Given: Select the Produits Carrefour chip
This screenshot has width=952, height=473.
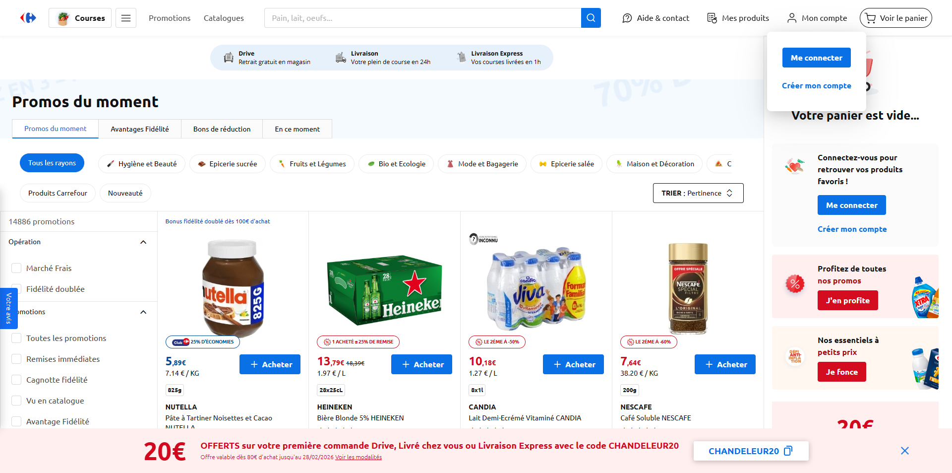Looking at the screenshot, I should tap(58, 193).
